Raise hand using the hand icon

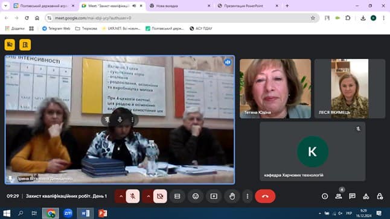(232, 196)
